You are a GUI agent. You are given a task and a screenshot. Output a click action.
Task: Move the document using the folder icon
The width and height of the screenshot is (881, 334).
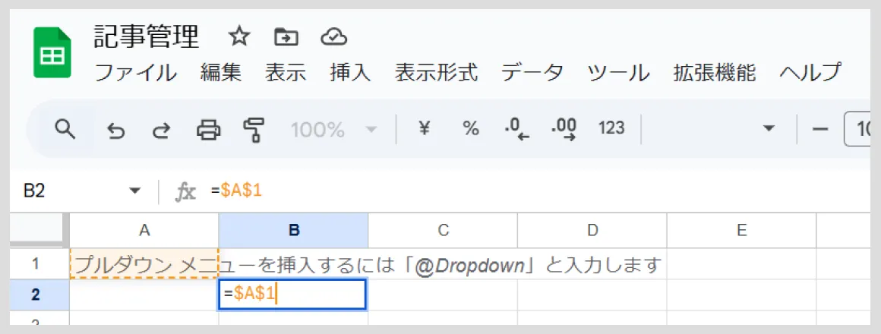pyautogui.click(x=286, y=38)
